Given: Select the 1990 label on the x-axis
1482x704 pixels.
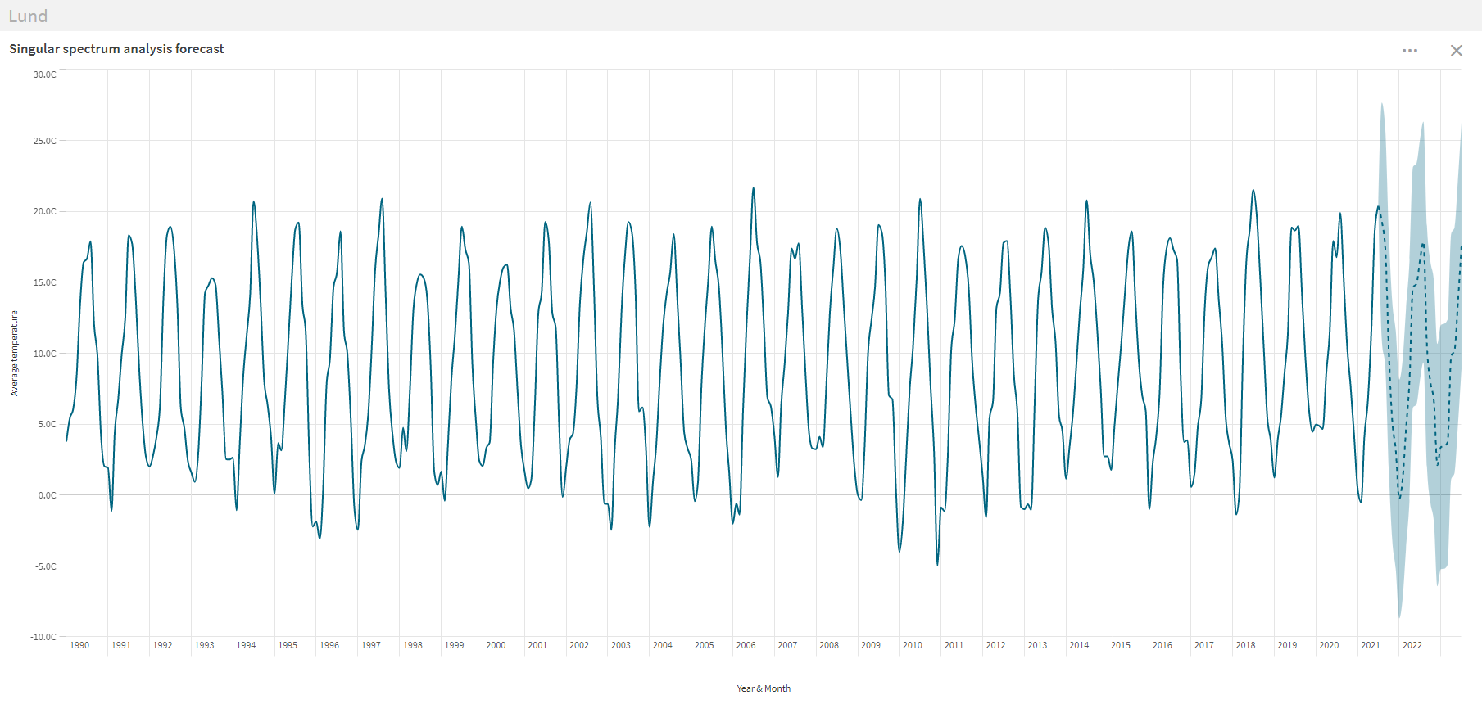Looking at the screenshot, I should [x=79, y=645].
